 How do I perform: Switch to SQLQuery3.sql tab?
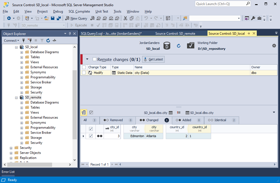point(111,33)
